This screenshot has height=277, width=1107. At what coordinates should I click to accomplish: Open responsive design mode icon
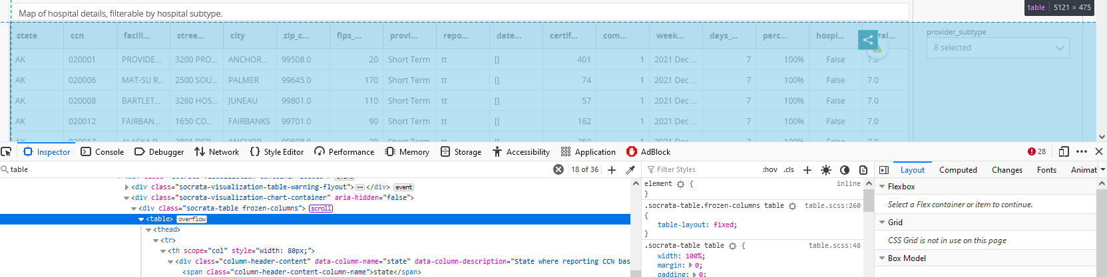pos(1064,151)
